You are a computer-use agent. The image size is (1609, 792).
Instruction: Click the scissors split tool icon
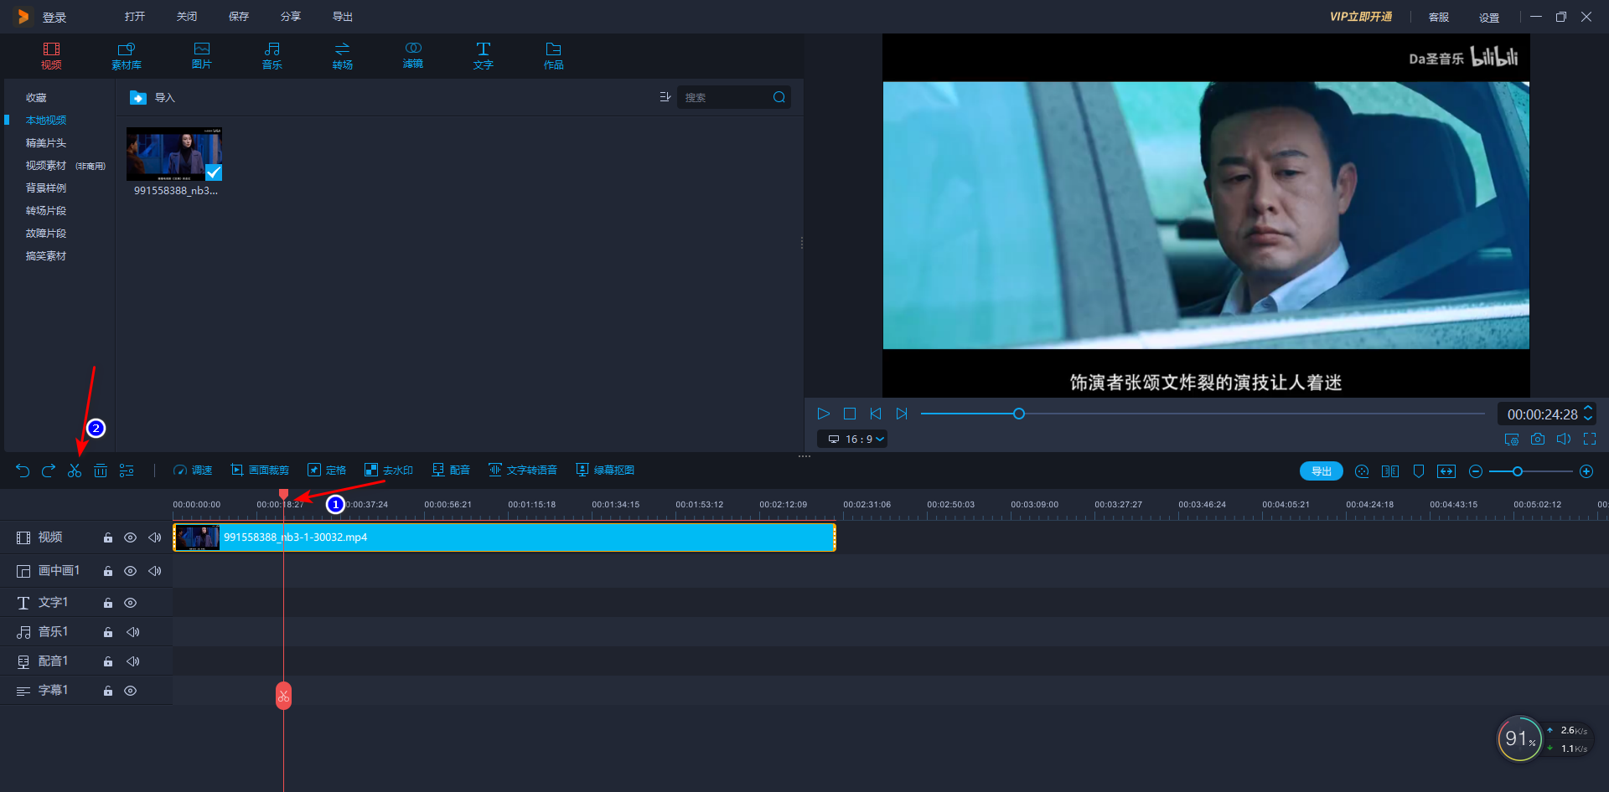coord(75,471)
